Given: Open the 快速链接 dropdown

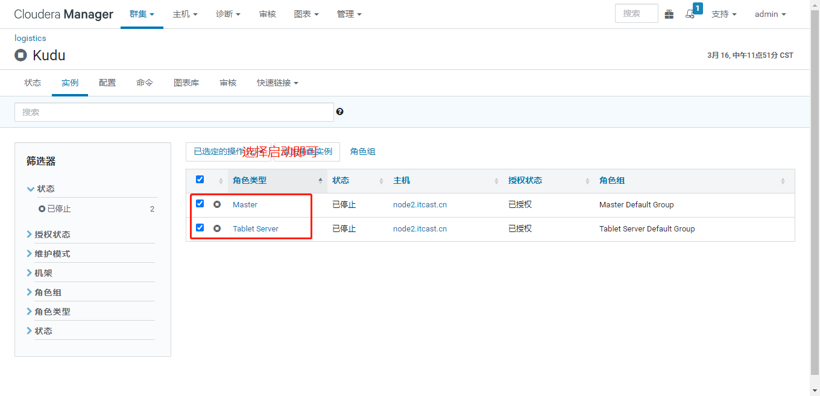Looking at the screenshot, I should click(x=277, y=83).
